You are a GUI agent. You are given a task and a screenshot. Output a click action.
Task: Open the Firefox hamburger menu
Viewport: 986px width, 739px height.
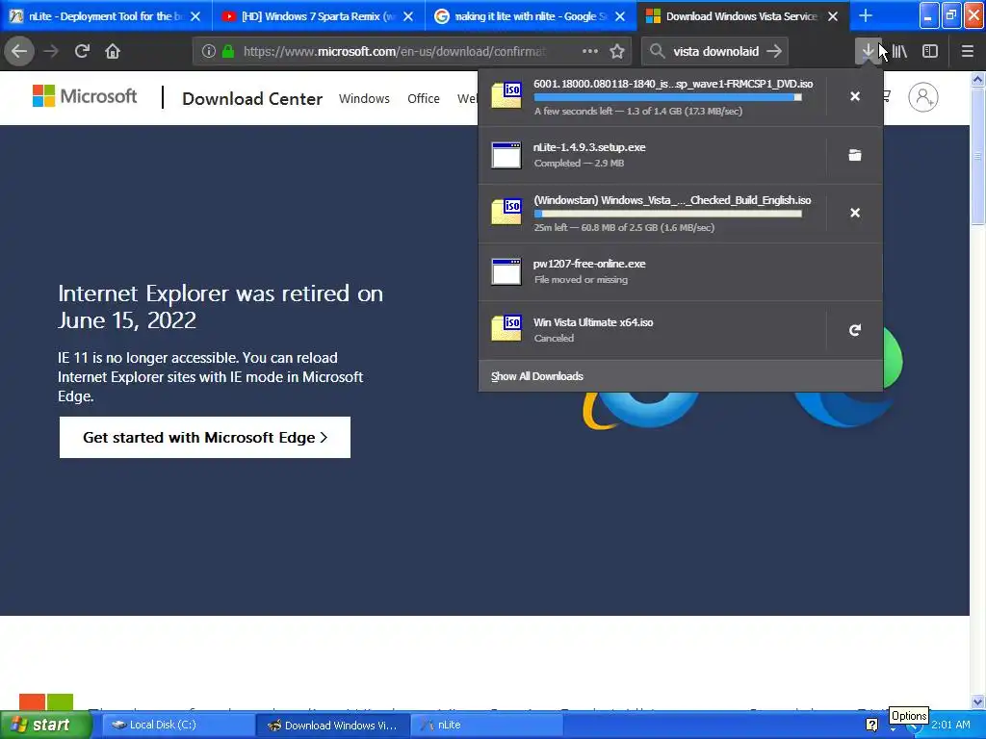click(x=968, y=52)
